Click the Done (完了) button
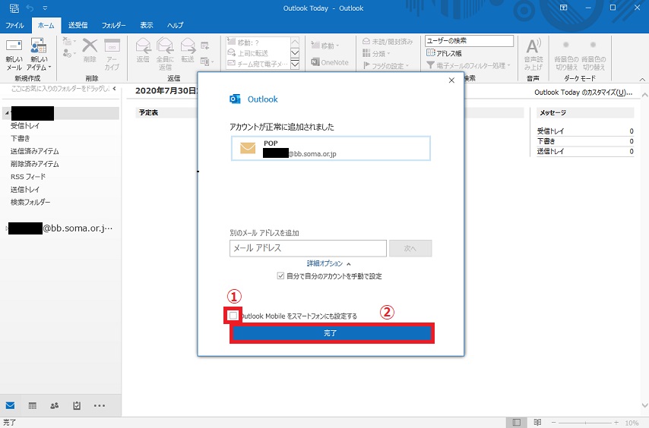This screenshot has width=649, height=428. click(x=331, y=333)
